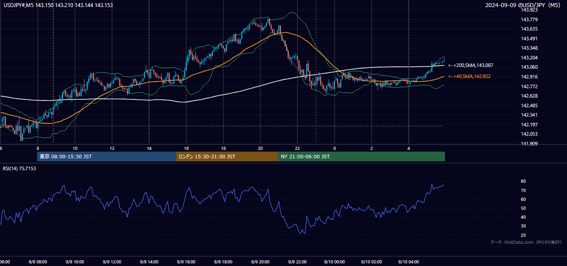
Task: Click the 142.772 price axis label
Action: pyautogui.click(x=529, y=86)
